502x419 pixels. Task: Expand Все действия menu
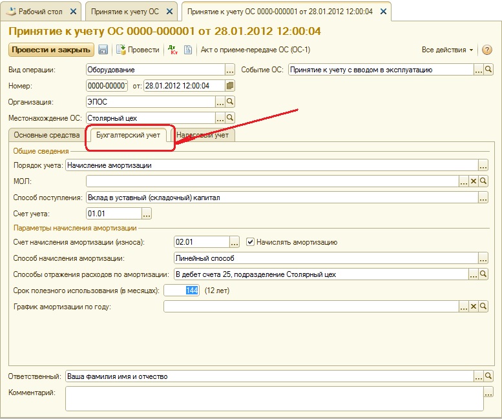[447, 50]
